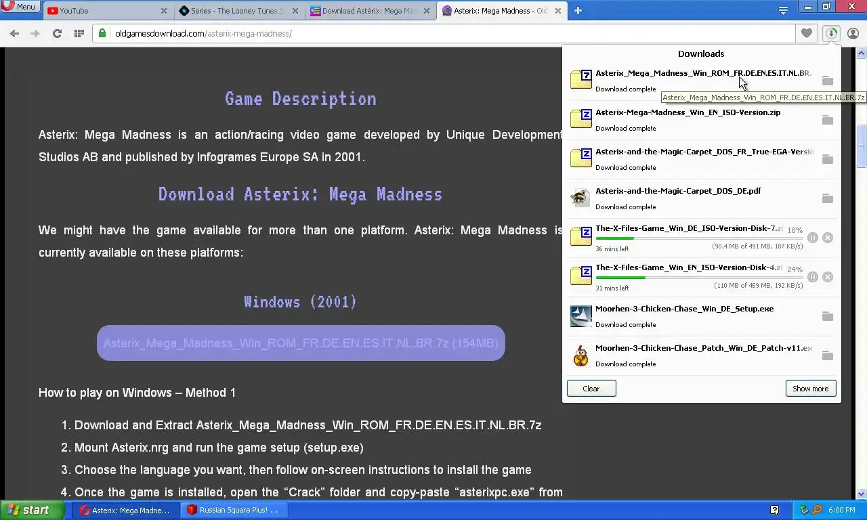
Task: Close the Download Astérix tab
Action: pos(427,11)
